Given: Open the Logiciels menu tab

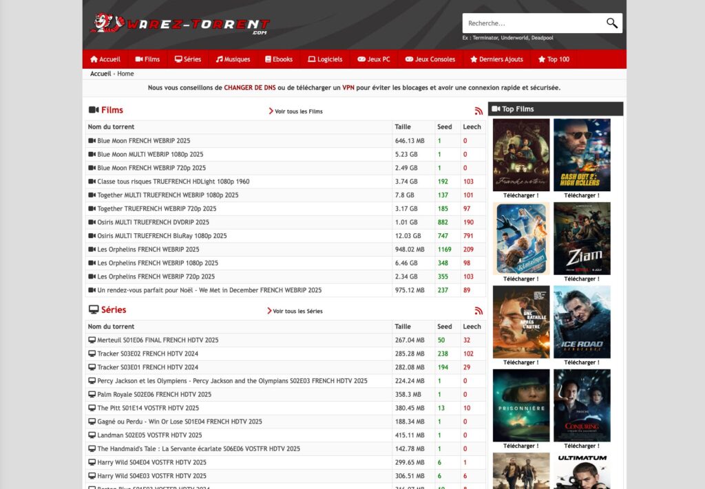Looking at the screenshot, I should 325,59.
